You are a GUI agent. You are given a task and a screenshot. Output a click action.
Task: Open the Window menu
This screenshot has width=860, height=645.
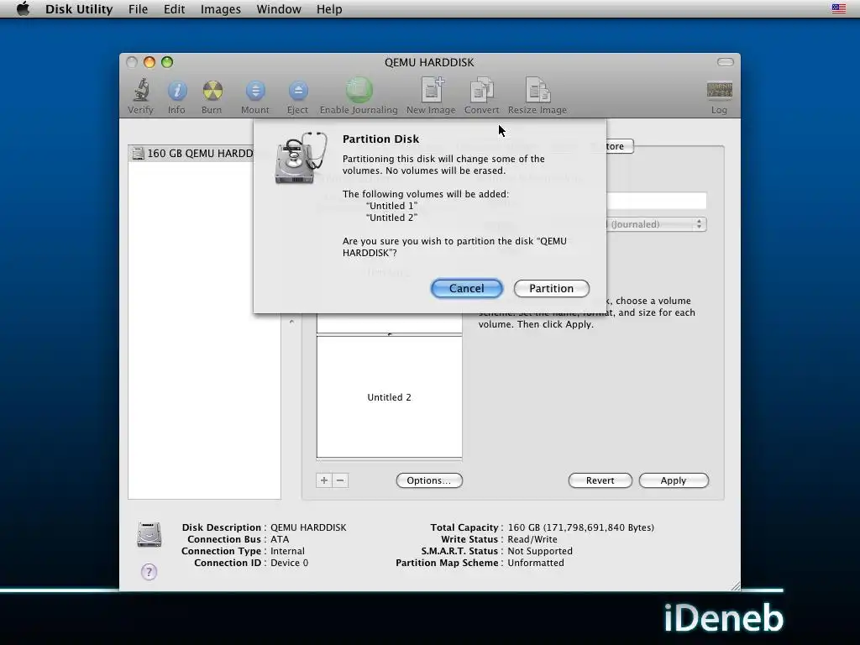point(279,9)
